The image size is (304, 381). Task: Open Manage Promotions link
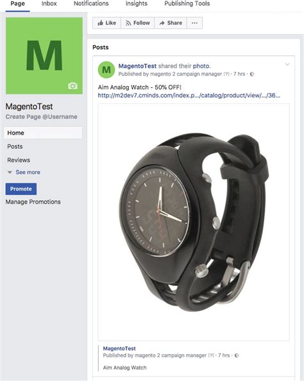pos(33,201)
